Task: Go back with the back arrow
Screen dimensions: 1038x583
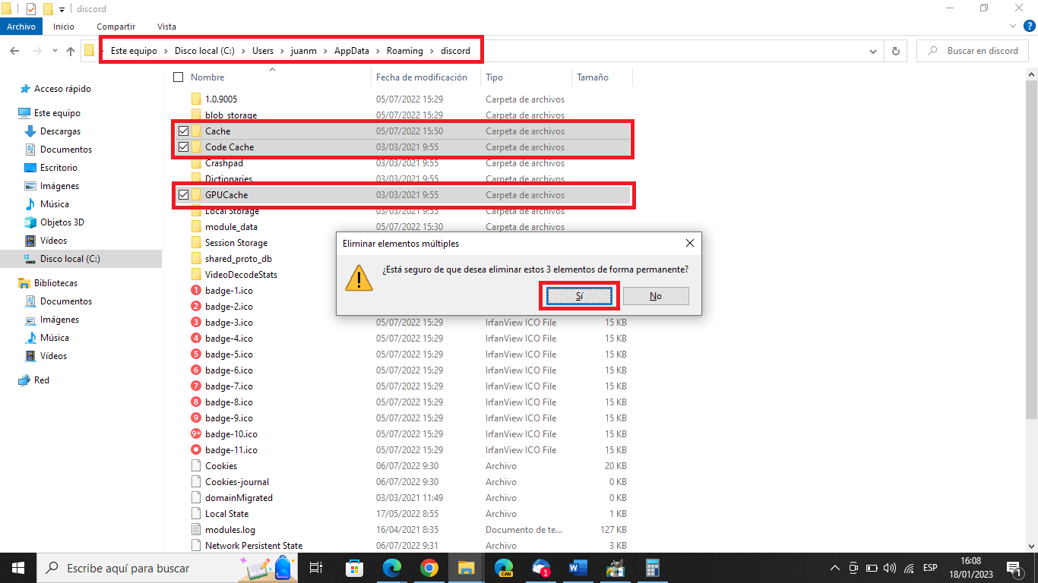Action: [14, 51]
